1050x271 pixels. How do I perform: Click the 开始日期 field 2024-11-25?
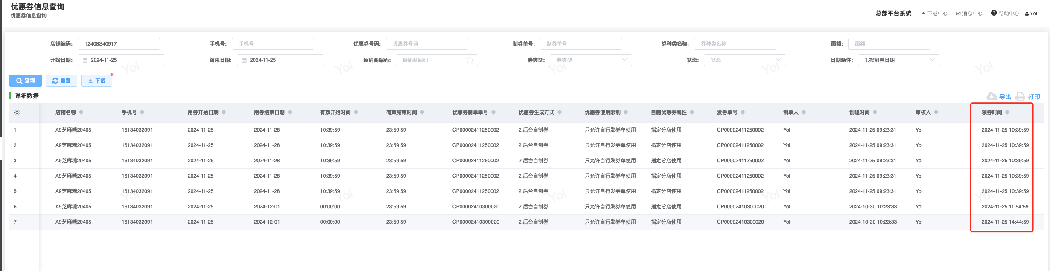[121, 60]
